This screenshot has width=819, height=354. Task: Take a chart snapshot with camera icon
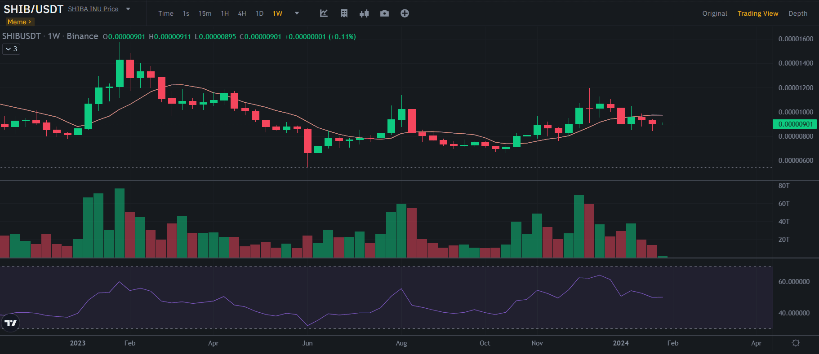pyautogui.click(x=384, y=13)
